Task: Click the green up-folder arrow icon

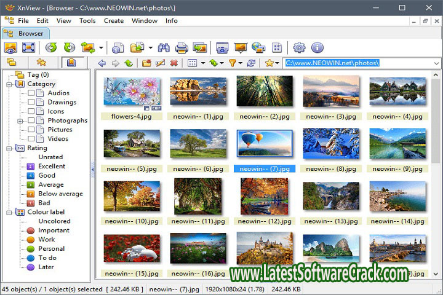Action: pyautogui.click(x=129, y=63)
